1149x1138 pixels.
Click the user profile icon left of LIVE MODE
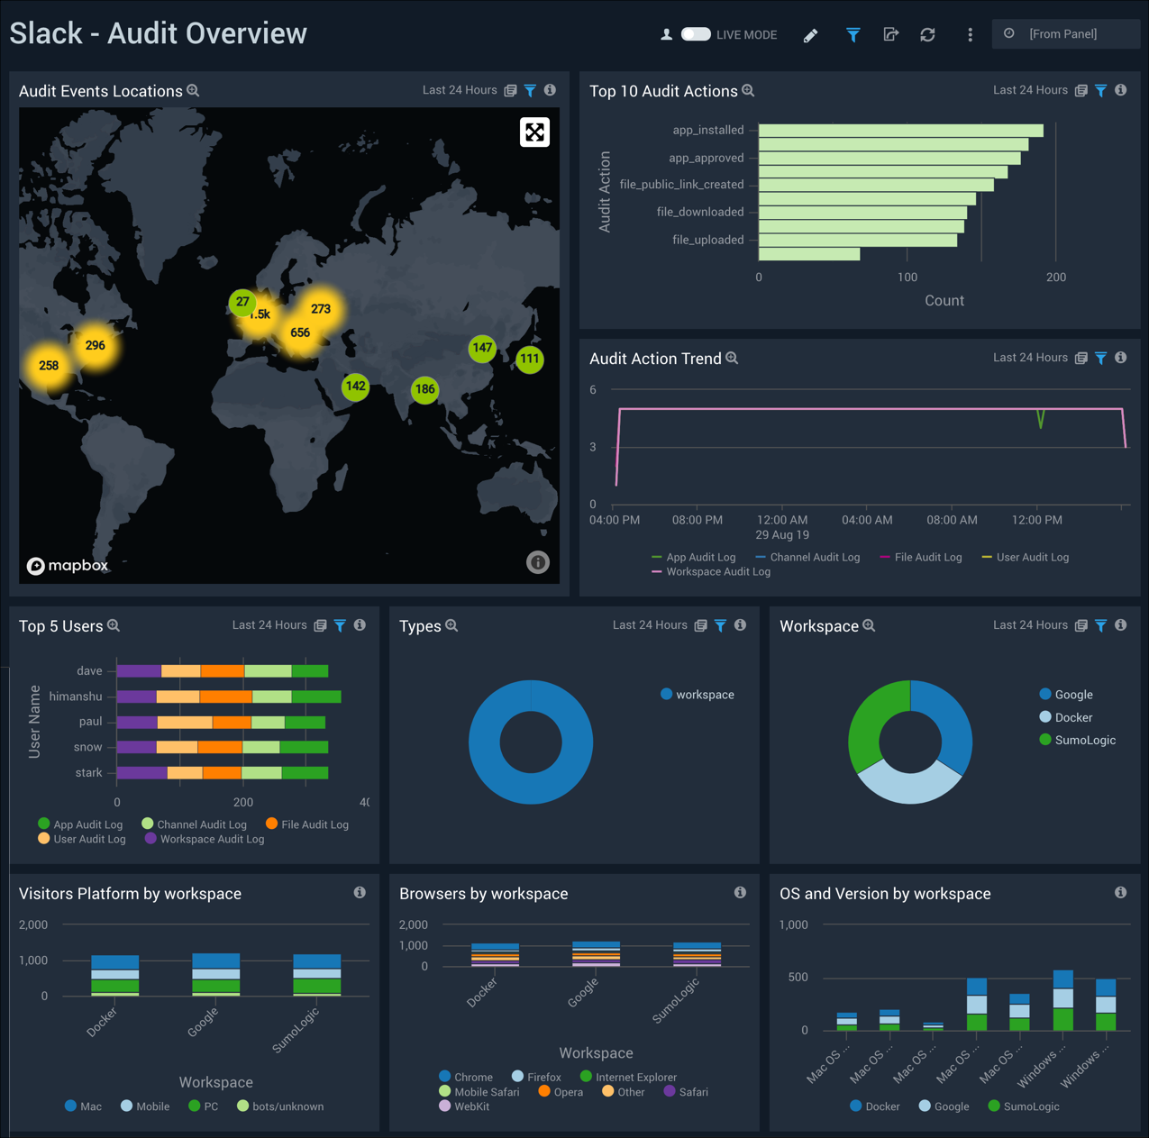[x=665, y=33]
